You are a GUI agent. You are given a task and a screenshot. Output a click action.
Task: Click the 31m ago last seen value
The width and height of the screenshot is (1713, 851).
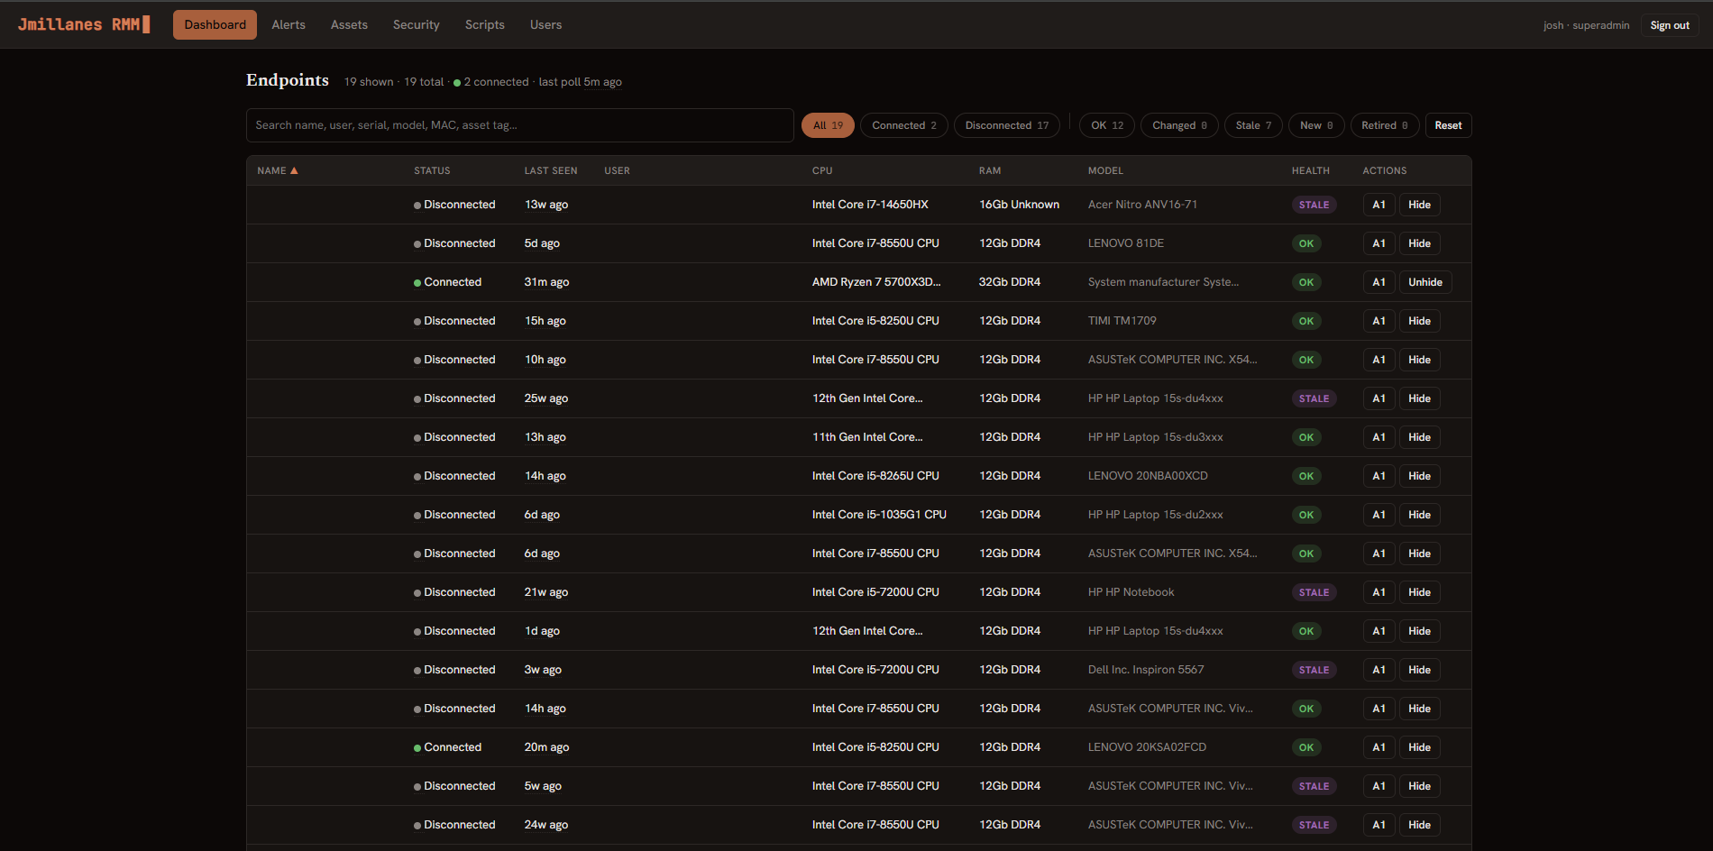click(546, 282)
